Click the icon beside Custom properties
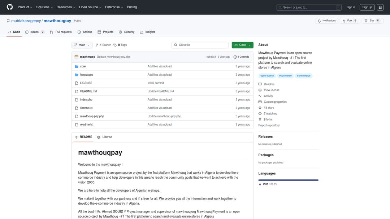This screenshot has width=390, height=219. point(260,102)
